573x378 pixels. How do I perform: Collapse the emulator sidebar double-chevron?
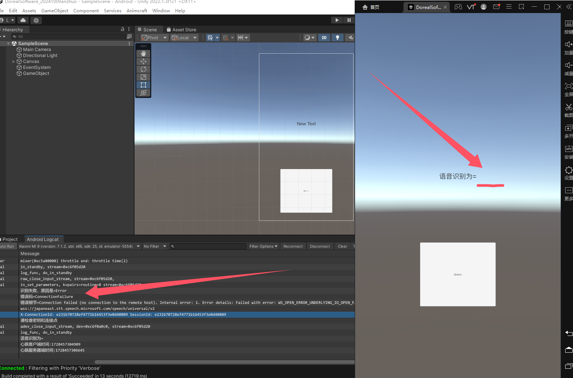coord(569,7)
